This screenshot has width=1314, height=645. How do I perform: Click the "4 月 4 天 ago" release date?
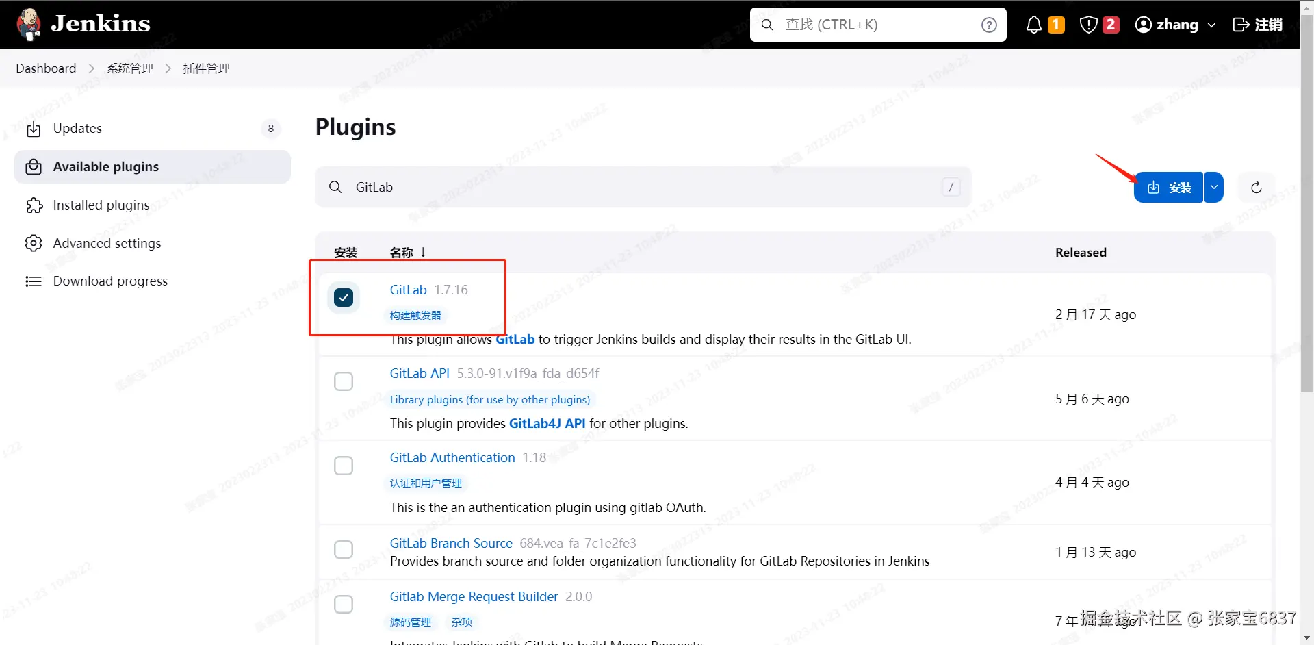pos(1092,483)
